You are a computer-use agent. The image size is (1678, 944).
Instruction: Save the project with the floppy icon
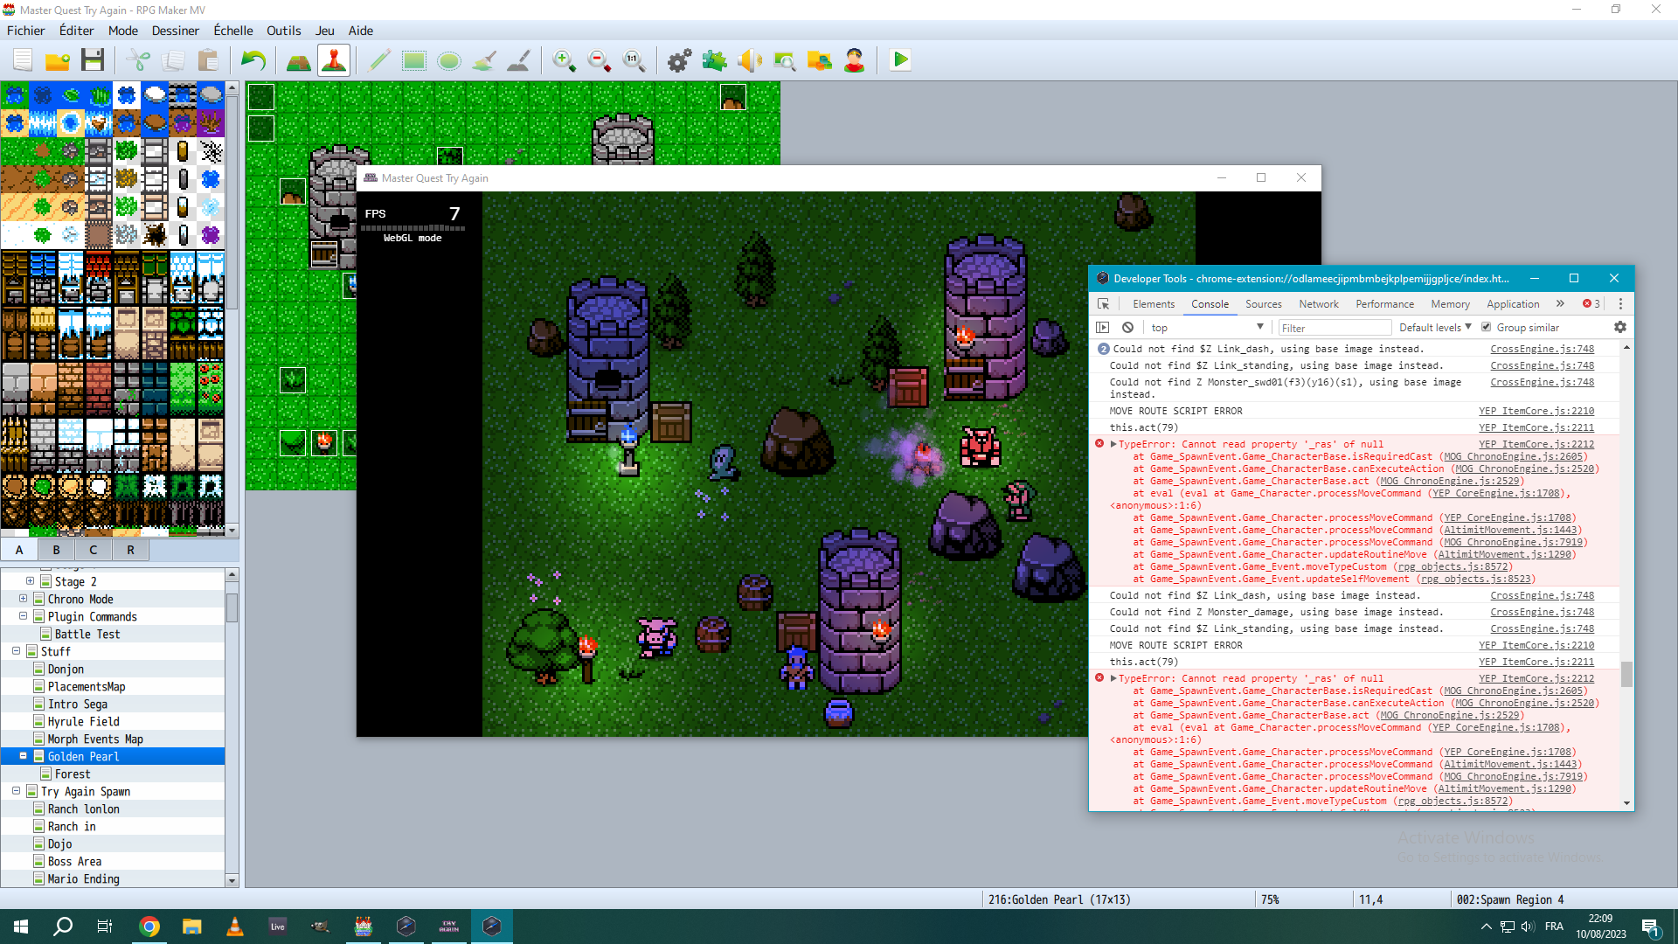click(93, 60)
